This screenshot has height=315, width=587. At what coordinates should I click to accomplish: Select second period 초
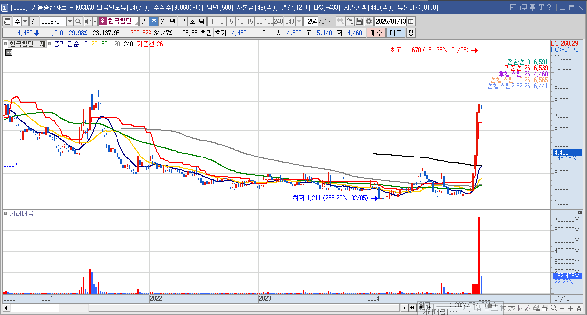click(x=192, y=22)
